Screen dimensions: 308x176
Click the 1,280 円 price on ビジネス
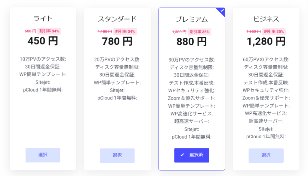[266, 41]
